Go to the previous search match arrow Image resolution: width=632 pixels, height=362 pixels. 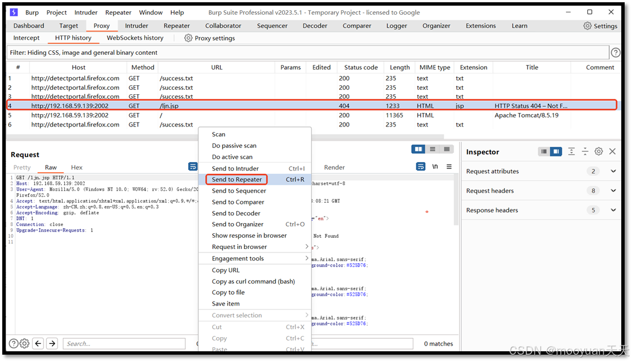[38, 343]
